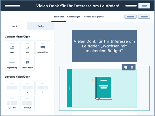Duplicate the selected image module
The height and width of the screenshot is (116, 155).
[x=126, y=67]
